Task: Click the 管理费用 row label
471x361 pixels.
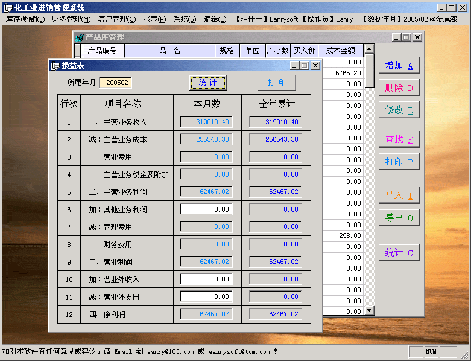Action: tap(118, 227)
